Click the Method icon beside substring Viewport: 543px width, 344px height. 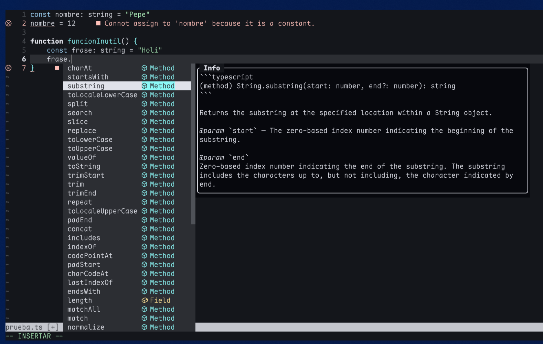[144, 86]
